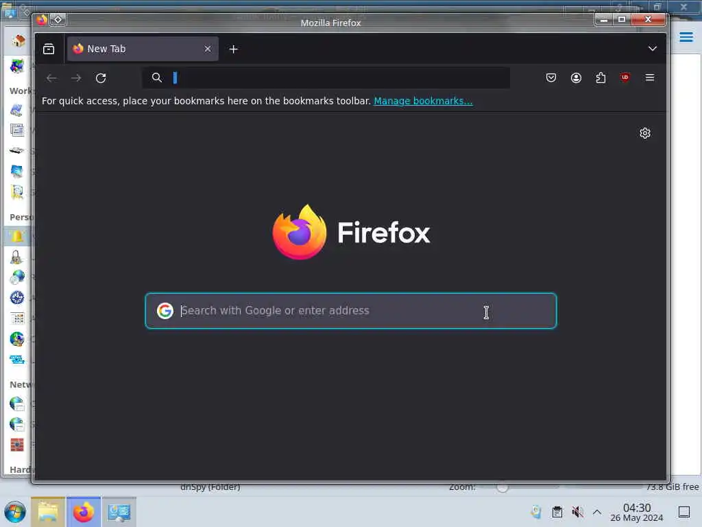The height and width of the screenshot is (527, 702).
Task: Toggle the pin-on-all-desktops title bar button
Action: pyautogui.click(x=58, y=20)
